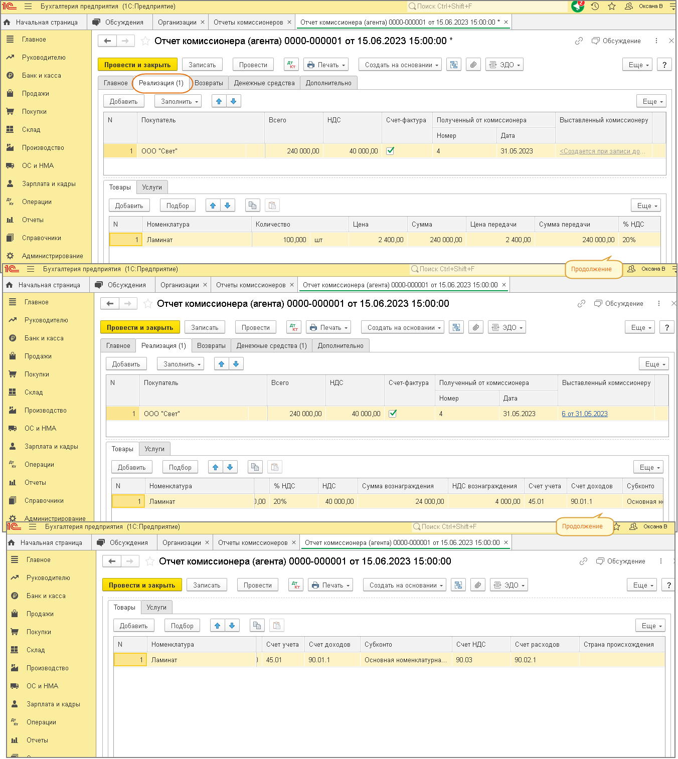
Task: Click Провести и закрыть in the top window
Action: click(137, 65)
